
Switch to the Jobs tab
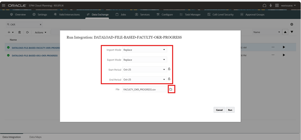coord(121,15)
